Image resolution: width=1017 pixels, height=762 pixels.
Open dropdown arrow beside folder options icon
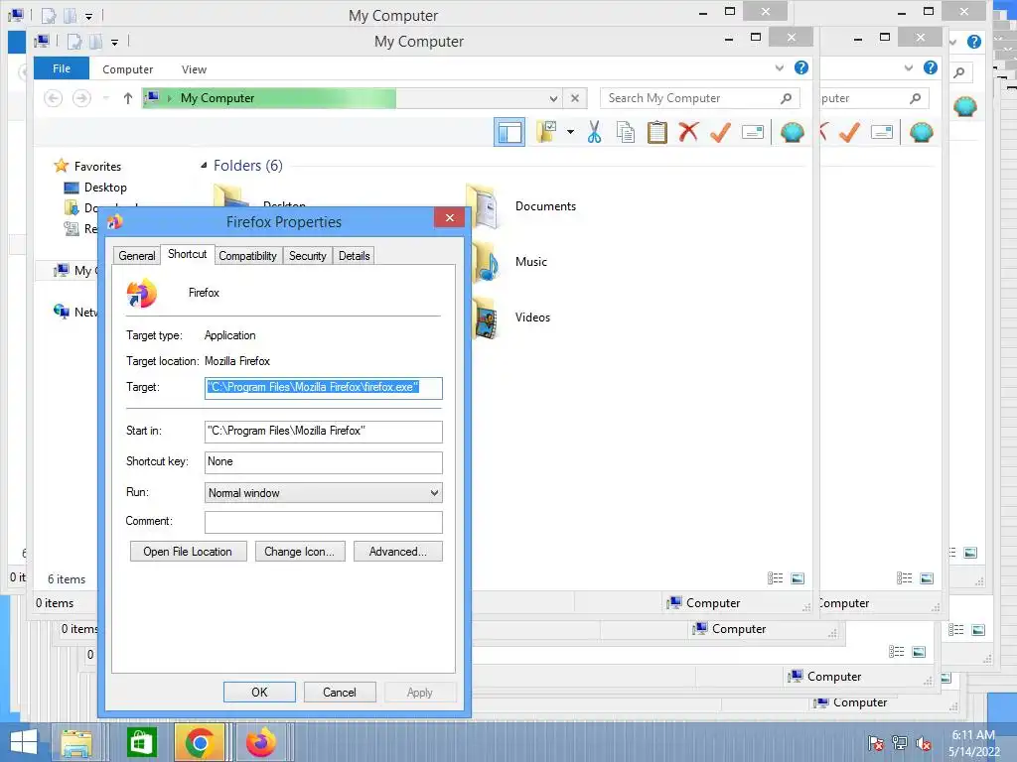(570, 132)
